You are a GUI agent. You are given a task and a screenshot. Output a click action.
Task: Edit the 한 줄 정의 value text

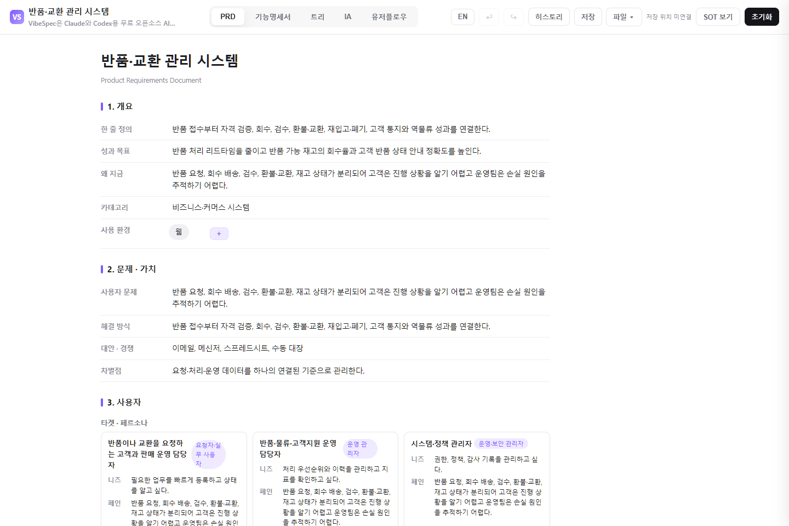[x=331, y=129]
